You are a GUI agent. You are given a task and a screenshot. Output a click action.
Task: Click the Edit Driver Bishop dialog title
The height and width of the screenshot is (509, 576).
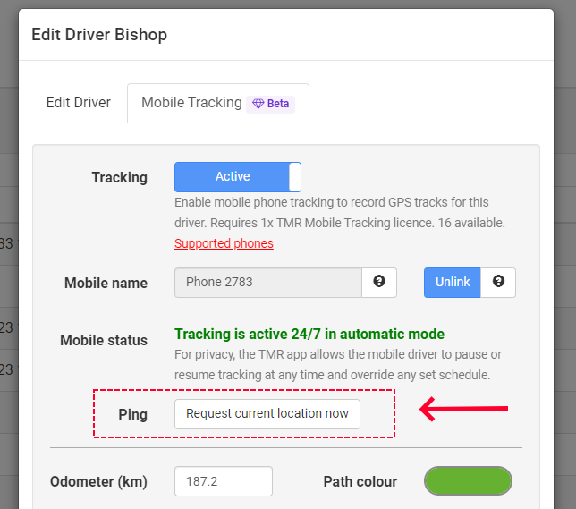point(99,35)
